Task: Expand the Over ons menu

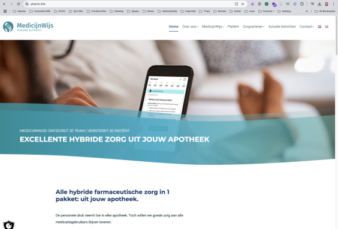Action: tap(190, 26)
